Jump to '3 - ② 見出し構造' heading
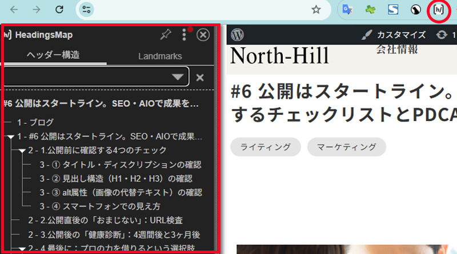457x254 pixels. click(x=116, y=179)
